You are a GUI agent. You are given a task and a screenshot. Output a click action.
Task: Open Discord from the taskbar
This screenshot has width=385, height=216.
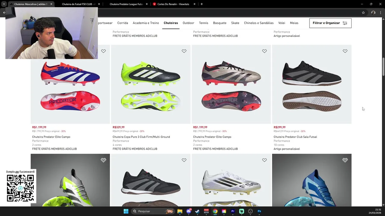[x=189, y=211]
